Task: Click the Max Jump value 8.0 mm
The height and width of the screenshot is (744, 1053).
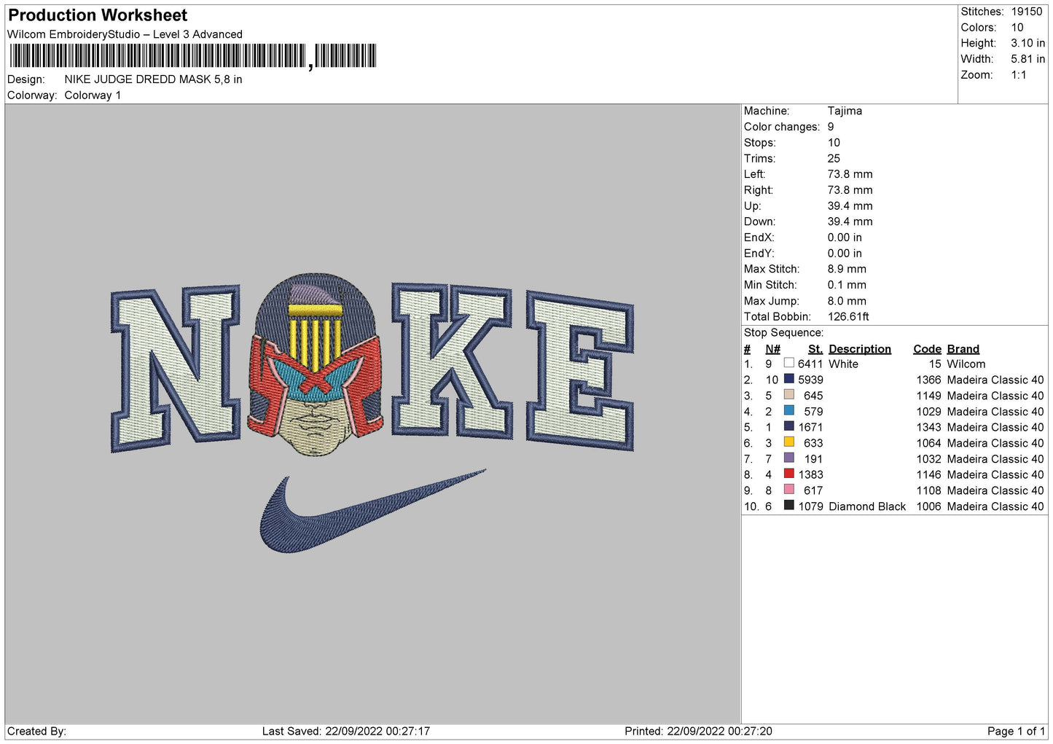Action: point(847,301)
